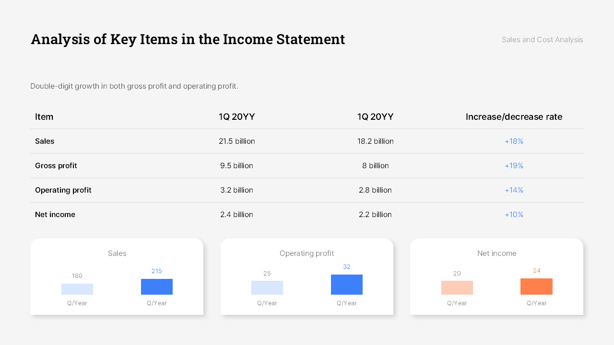Viewport: 614px width, 345px height.
Task: Click the '2.8 billion' operating profit value
Action: (376, 190)
